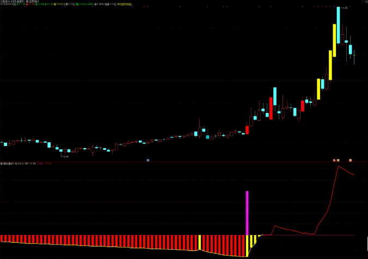Select the tall magenta signal bar in the lower panel
Screen dimensions: 368x259
247,213
